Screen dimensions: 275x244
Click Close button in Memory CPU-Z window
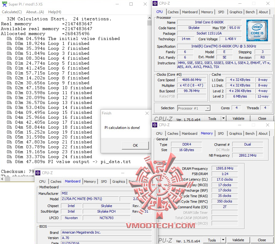pyautogui.click(x=262, y=240)
